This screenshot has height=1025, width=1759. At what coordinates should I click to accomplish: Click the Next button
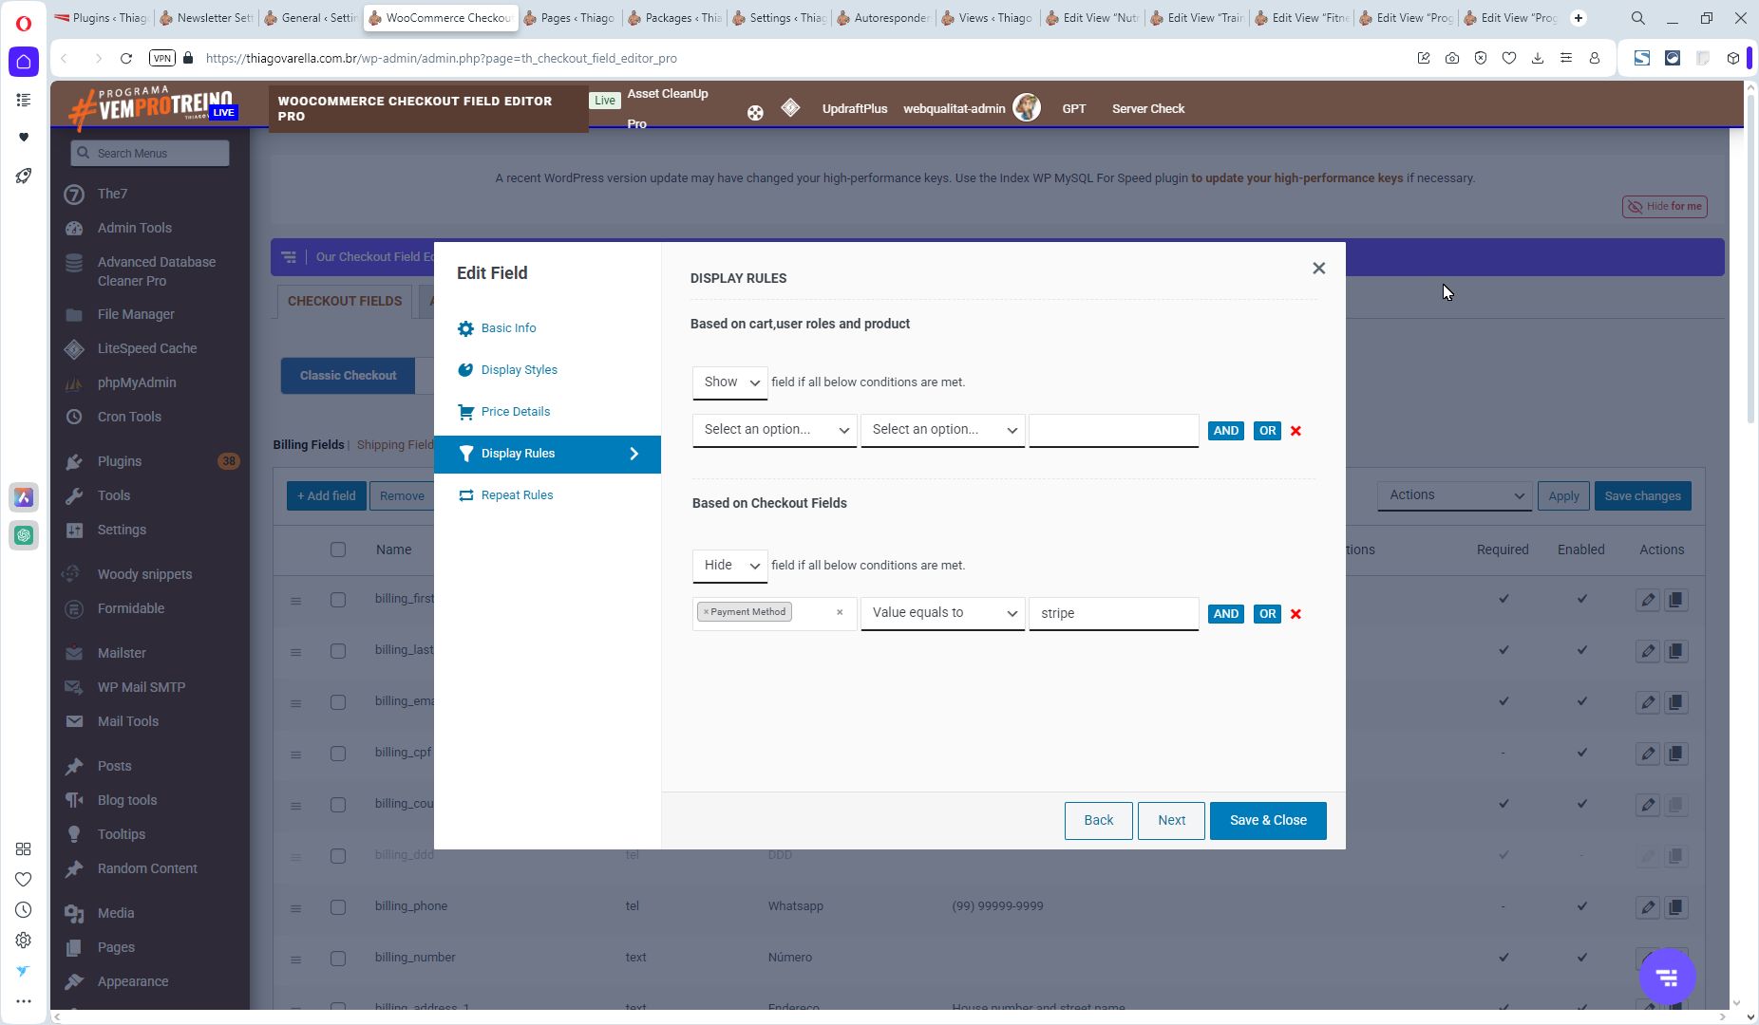tap(1171, 821)
